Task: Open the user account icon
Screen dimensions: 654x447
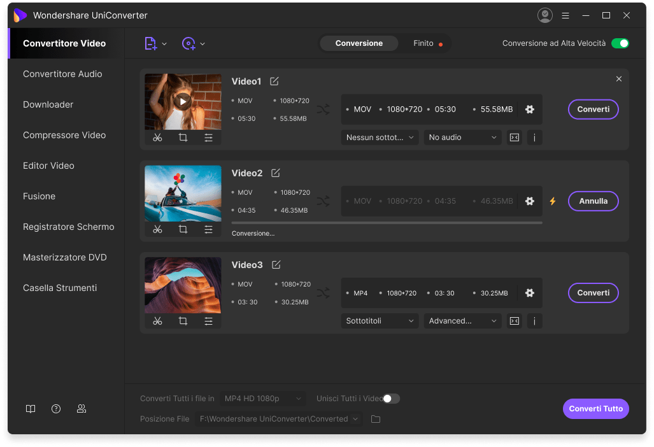Action: coord(544,15)
